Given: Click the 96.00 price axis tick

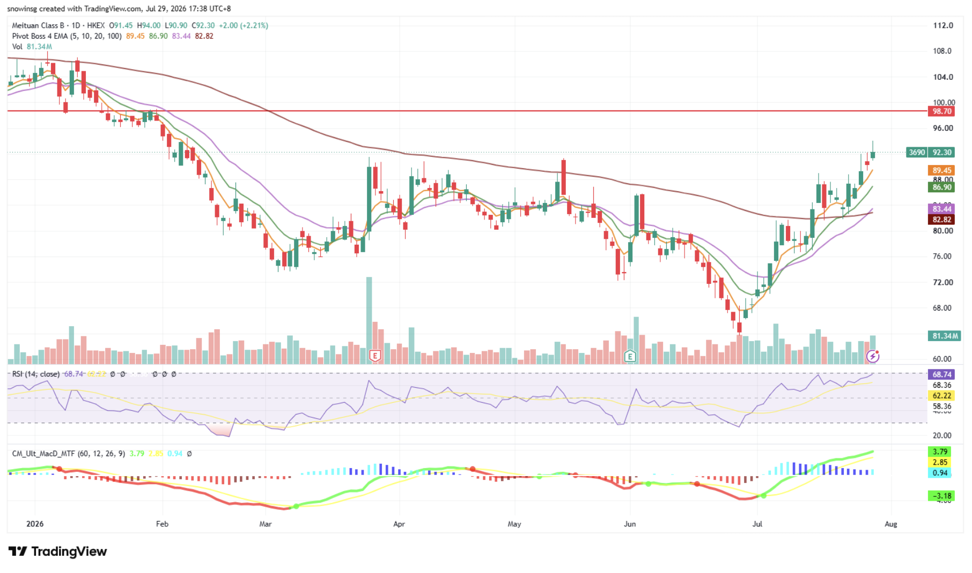Looking at the screenshot, I should (x=943, y=128).
